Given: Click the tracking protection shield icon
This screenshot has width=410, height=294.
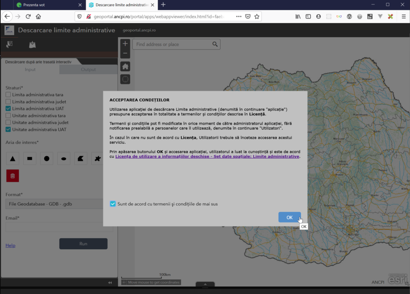Looking at the screenshot, I should pos(80,16).
